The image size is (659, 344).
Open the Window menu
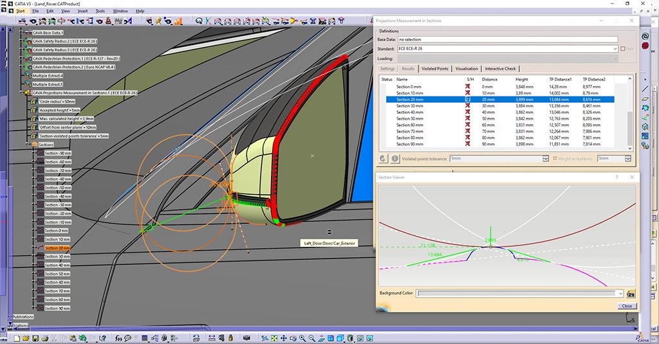(120, 11)
